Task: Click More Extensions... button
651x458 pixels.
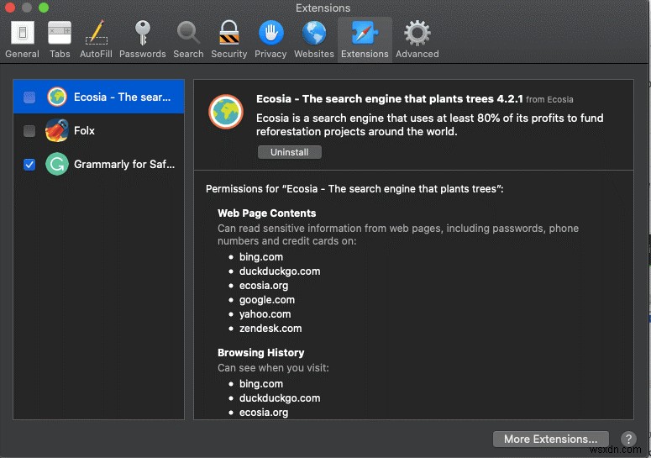Action: tap(550, 439)
